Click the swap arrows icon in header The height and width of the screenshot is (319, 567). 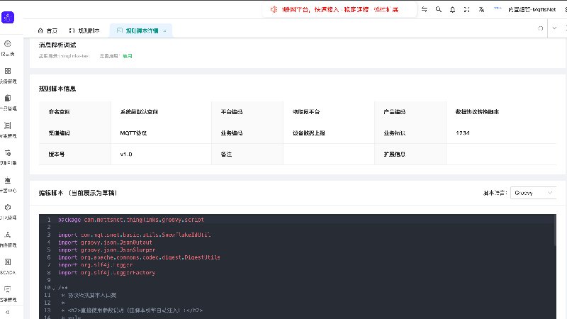tap(425, 9)
